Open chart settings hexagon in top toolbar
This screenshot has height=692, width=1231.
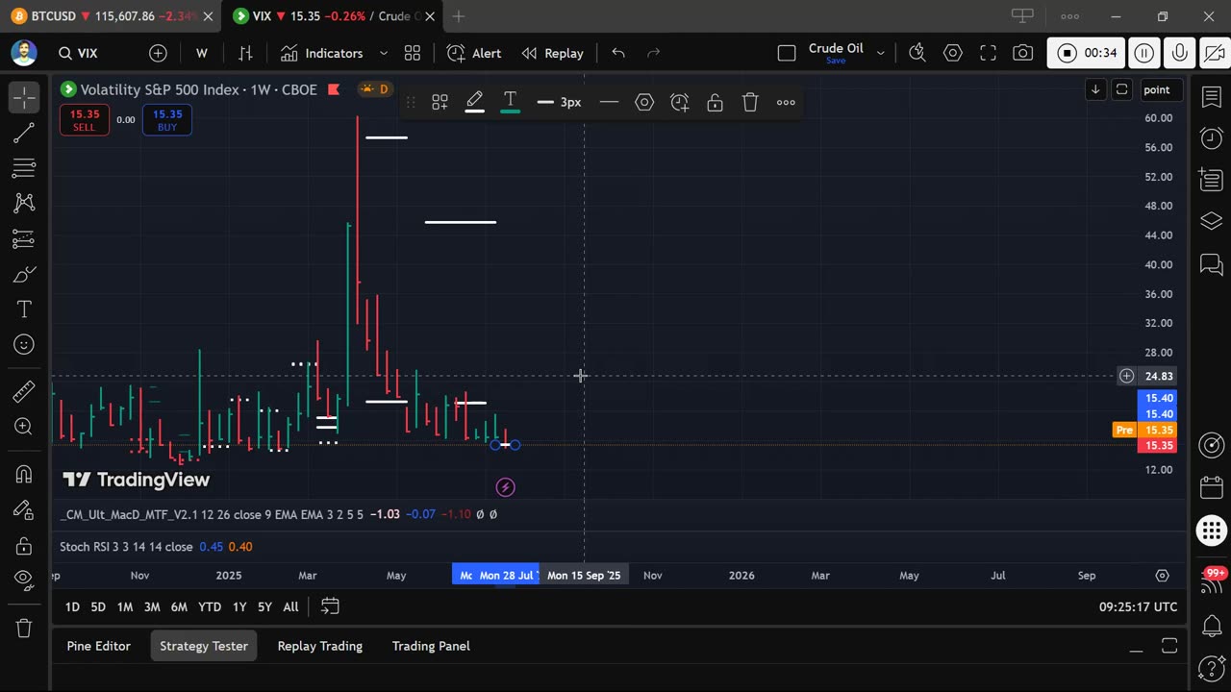coord(952,53)
